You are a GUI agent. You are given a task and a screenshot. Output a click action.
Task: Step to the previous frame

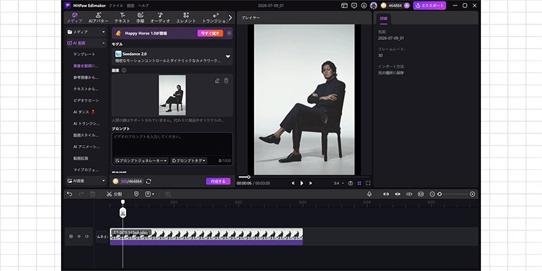click(x=293, y=183)
